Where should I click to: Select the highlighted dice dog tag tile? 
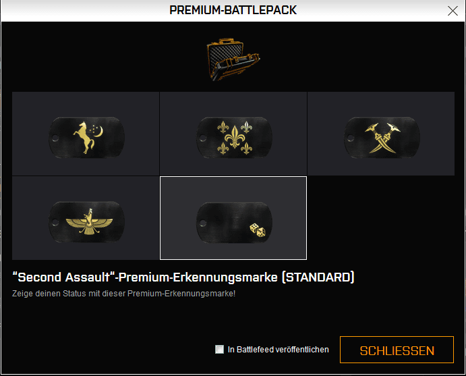233,218
